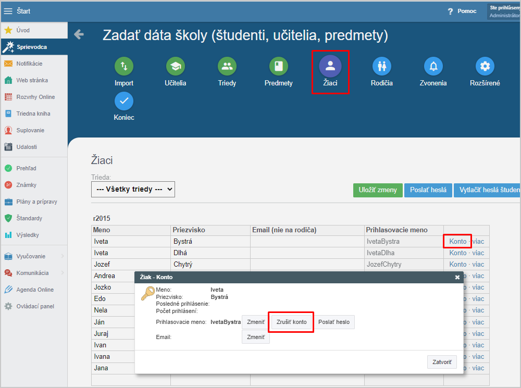
Task: Click the Ovládací panel gear icon
Action: point(8,306)
